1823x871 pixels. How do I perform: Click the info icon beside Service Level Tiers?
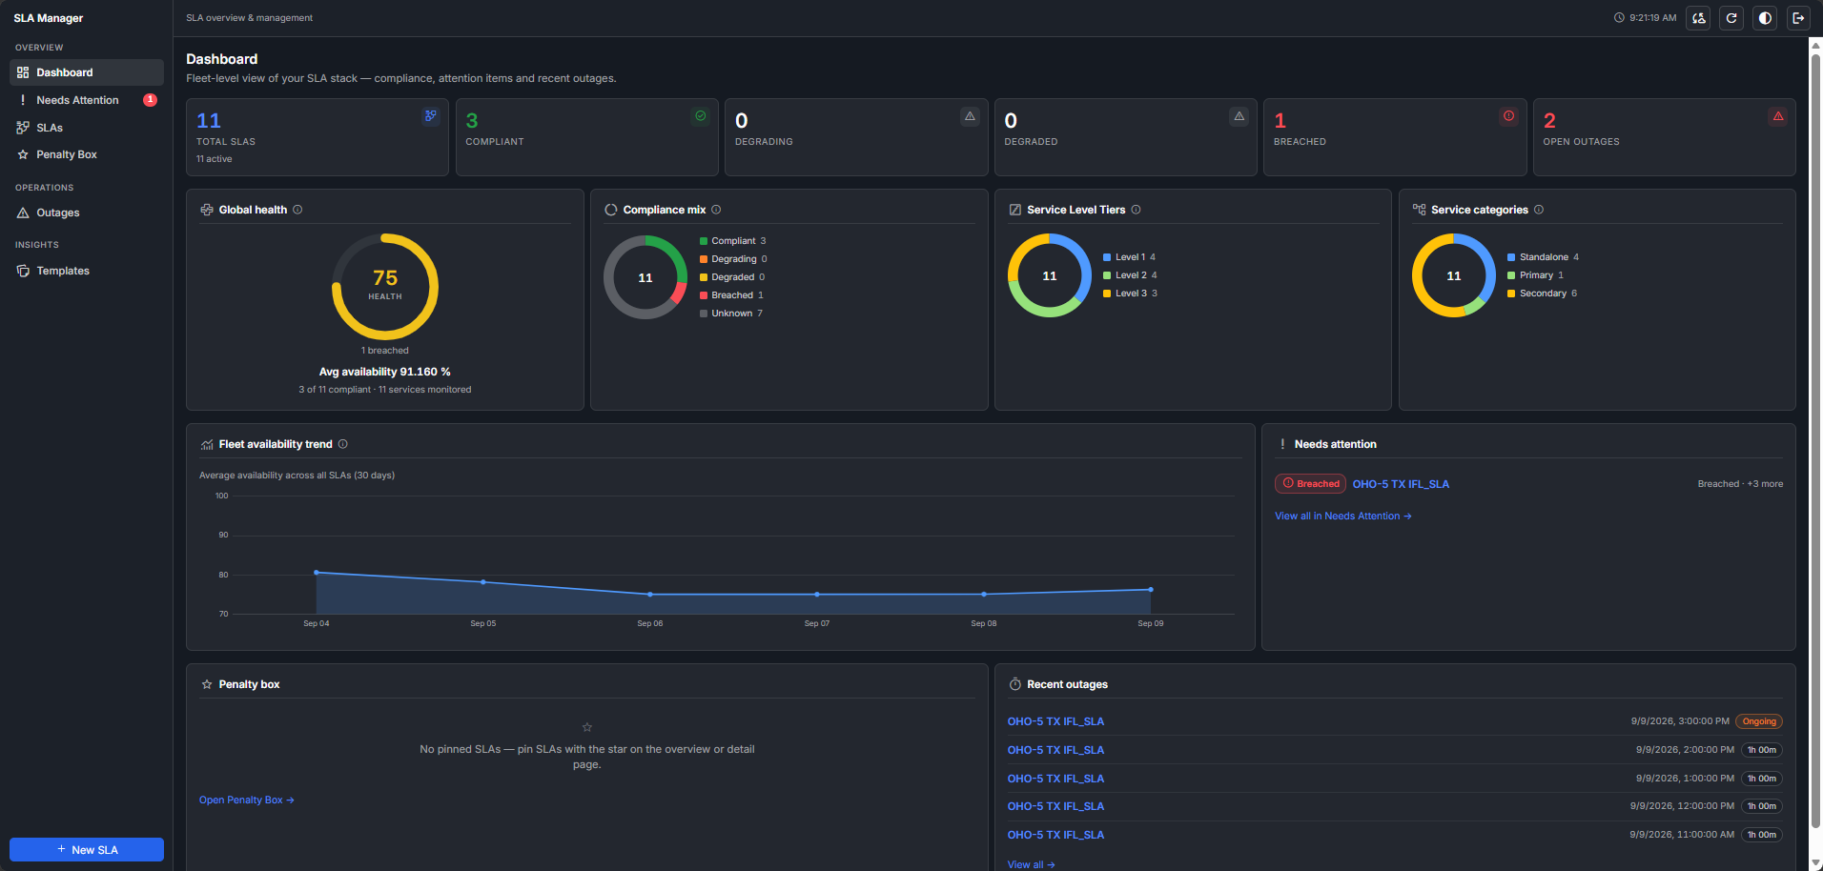click(x=1136, y=210)
